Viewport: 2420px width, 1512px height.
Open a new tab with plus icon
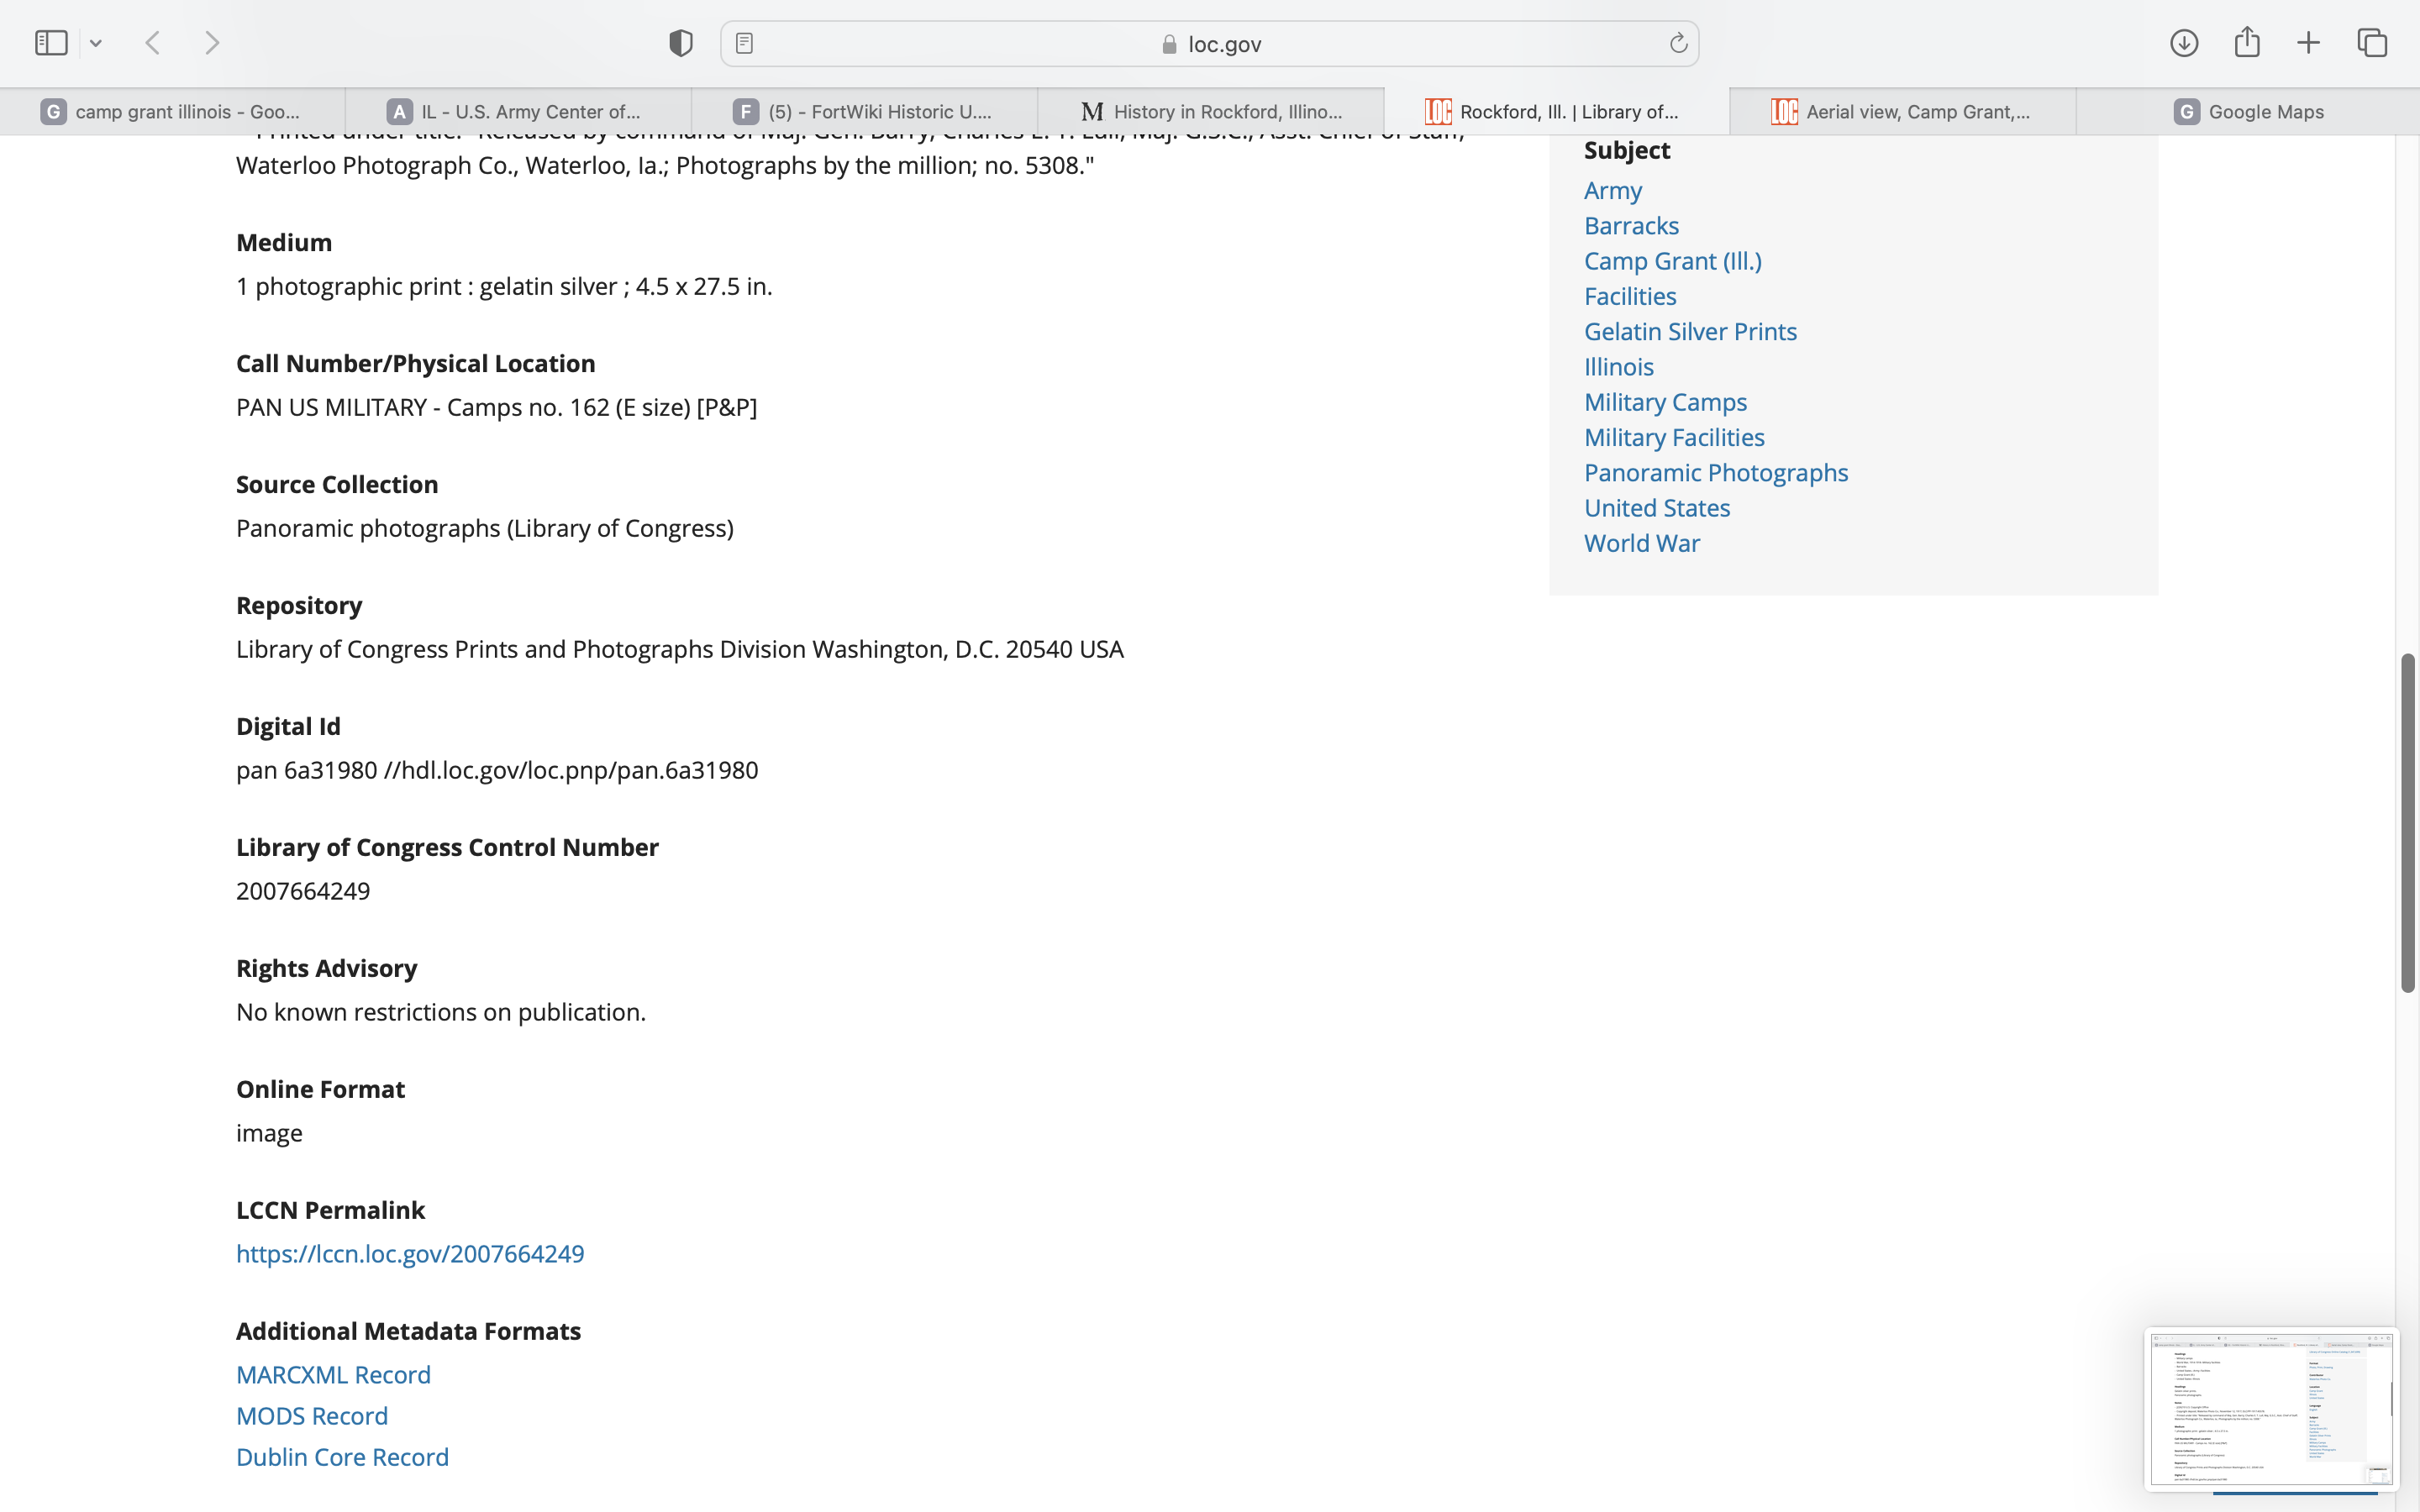click(2308, 43)
